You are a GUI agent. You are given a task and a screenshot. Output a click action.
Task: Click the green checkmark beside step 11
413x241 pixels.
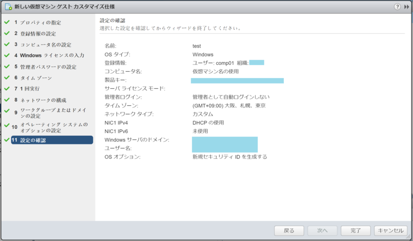coord(7,140)
